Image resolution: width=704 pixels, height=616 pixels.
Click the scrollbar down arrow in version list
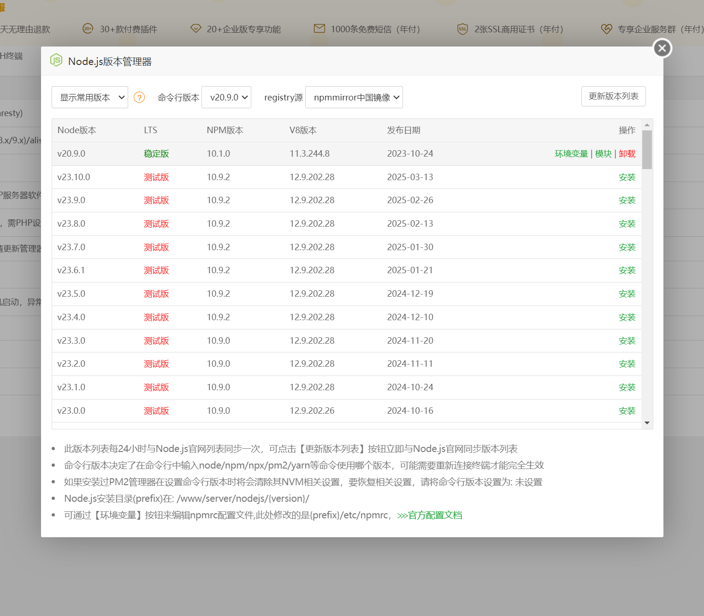pos(647,423)
